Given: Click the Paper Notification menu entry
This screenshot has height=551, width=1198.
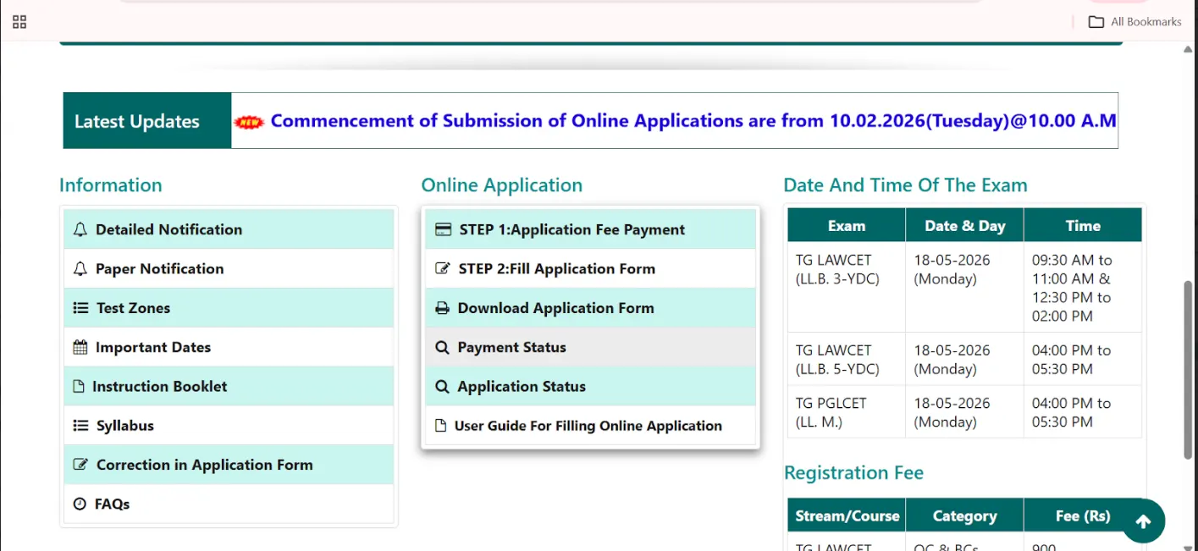Looking at the screenshot, I should point(159,268).
